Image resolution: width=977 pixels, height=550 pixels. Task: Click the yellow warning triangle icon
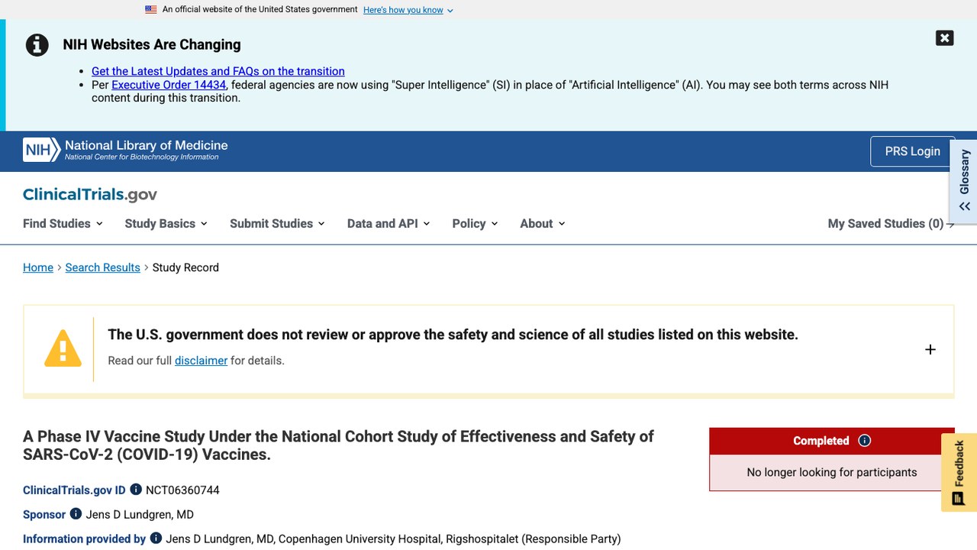click(63, 348)
